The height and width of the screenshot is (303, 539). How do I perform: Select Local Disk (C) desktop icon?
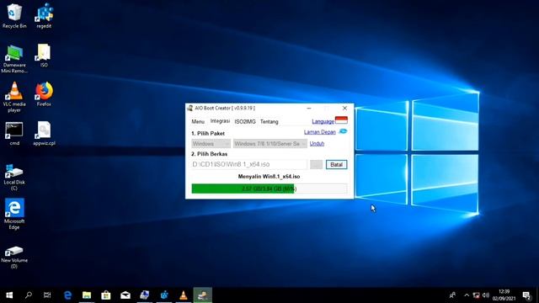(x=14, y=177)
